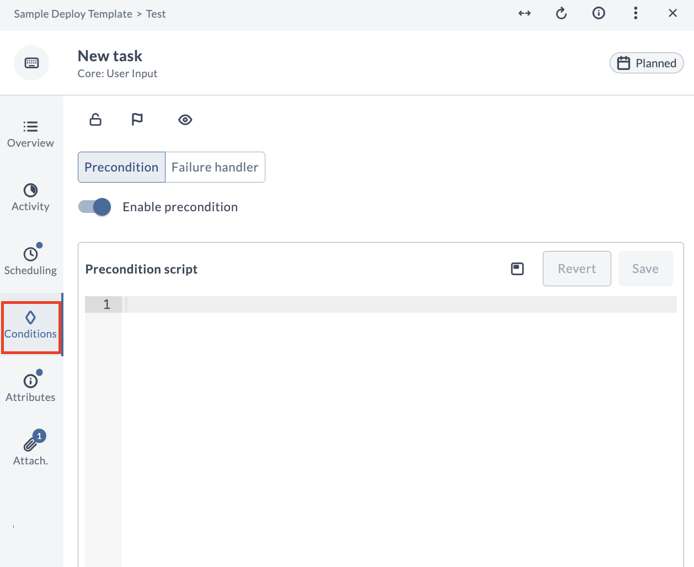Open the Attributes sidebar section

(x=30, y=388)
